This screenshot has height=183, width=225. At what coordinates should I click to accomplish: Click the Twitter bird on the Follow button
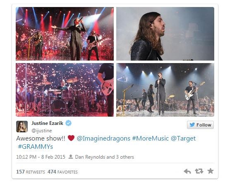coord(192,125)
